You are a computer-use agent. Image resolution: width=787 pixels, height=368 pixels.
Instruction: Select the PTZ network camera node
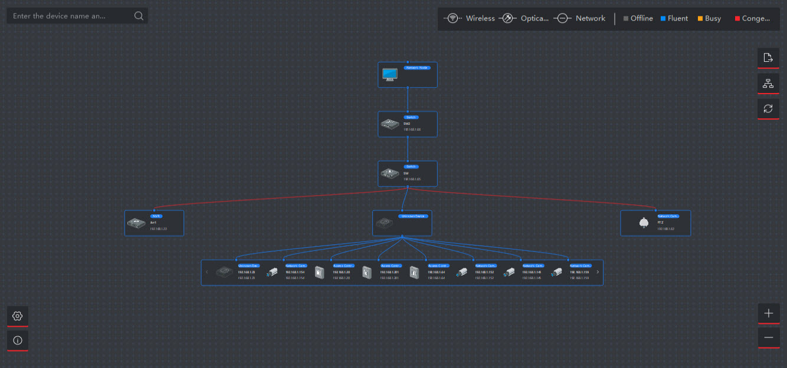pyautogui.click(x=655, y=223)
